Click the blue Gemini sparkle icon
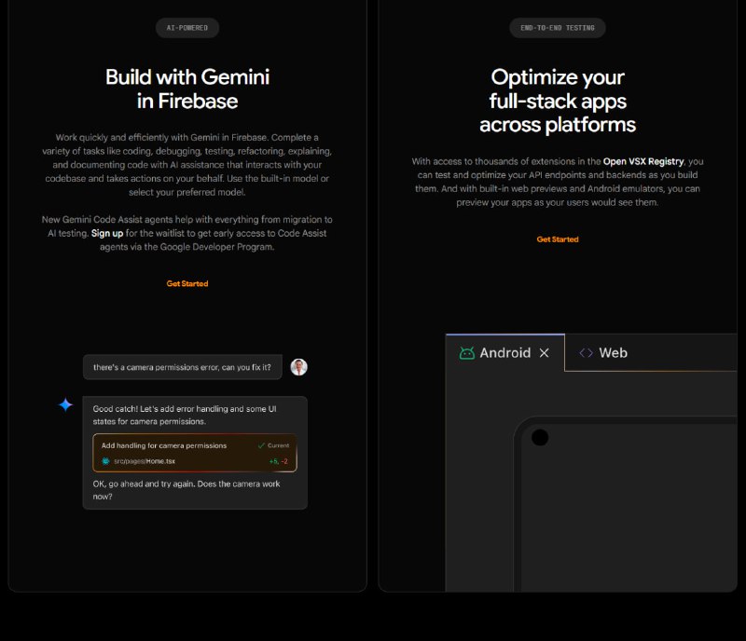The height and width of the screenshot is (641, 746). coord(65,405)
